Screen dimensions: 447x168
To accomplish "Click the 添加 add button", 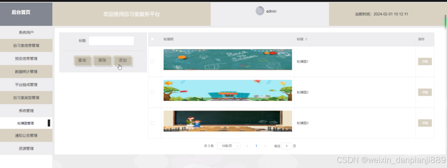I will click(123, 60).
